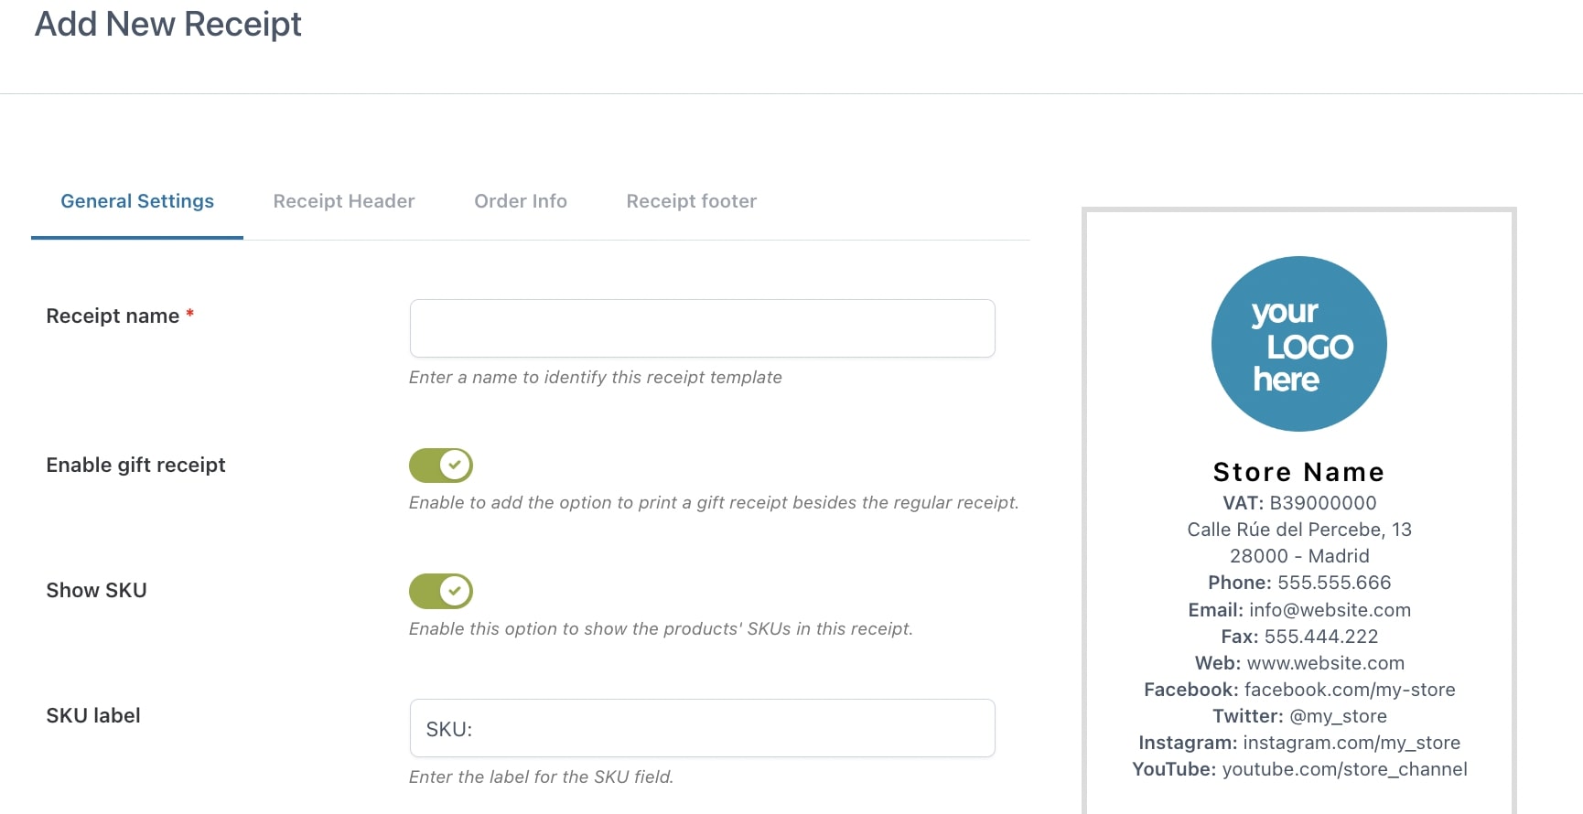Click the Twitter: @my_store line

click(1299, 716)
